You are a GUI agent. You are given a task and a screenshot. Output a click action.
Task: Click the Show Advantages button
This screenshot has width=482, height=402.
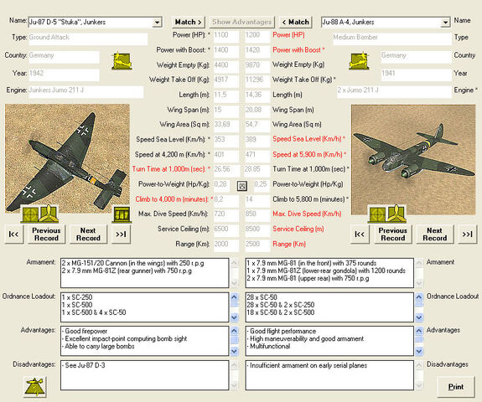pyautogui.click(x=242, y=22)
